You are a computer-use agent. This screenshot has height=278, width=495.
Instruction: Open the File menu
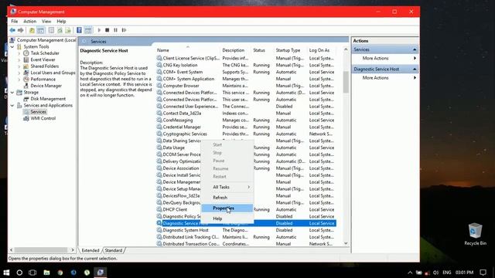click(15, 22)
